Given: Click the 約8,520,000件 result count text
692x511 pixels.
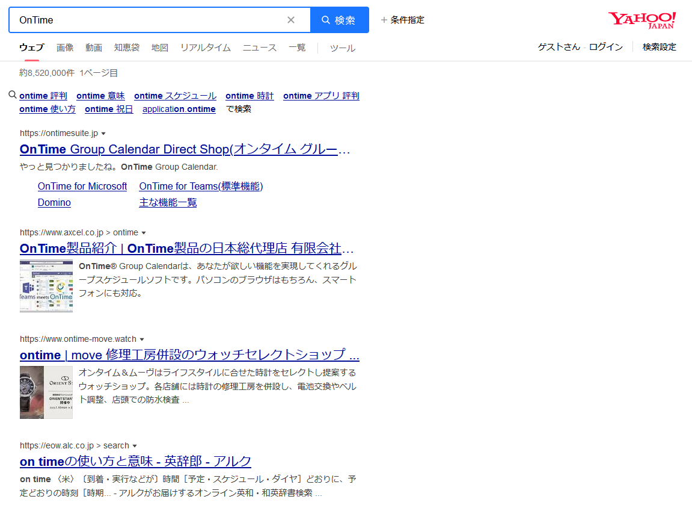Looking at the screenshot, I should coord(47,73).
